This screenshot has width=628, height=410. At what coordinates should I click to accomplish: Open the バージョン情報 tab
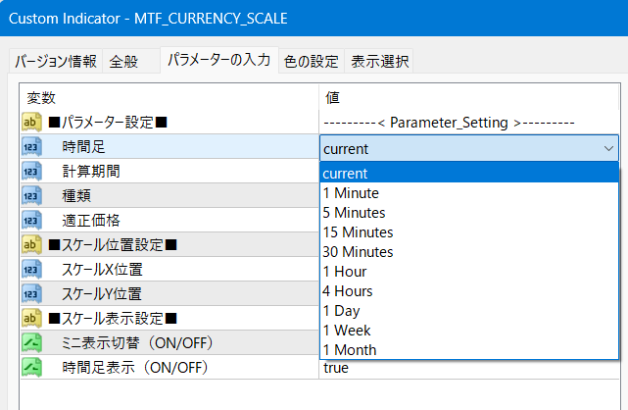[x=56, y=62]
